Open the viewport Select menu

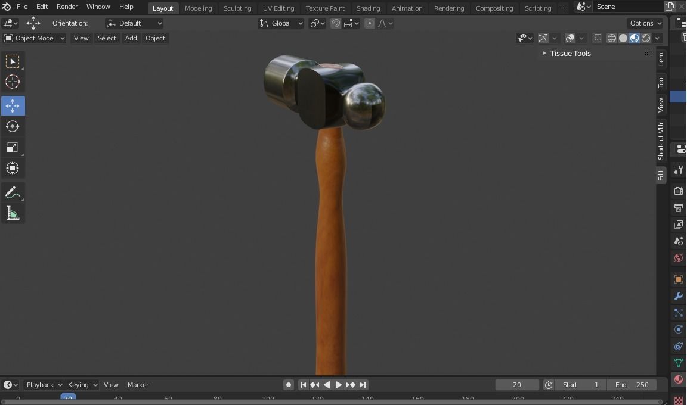(107, 38)
